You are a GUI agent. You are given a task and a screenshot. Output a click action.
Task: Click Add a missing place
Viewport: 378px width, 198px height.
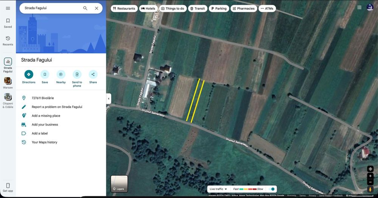coord(61,116)
